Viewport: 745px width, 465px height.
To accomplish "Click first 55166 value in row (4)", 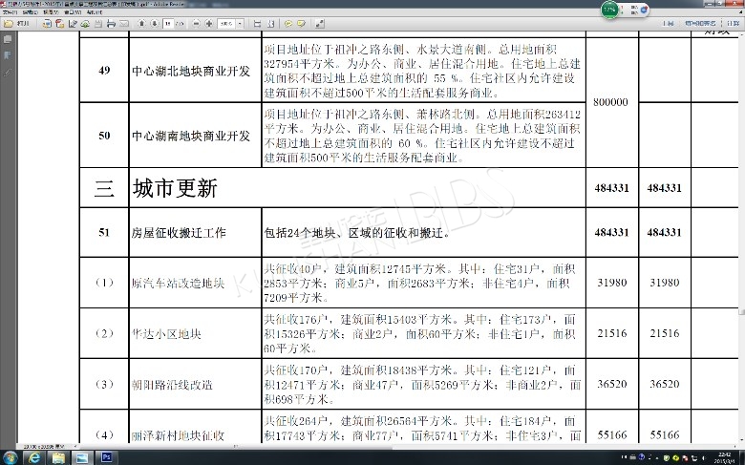I will (612, 434).
